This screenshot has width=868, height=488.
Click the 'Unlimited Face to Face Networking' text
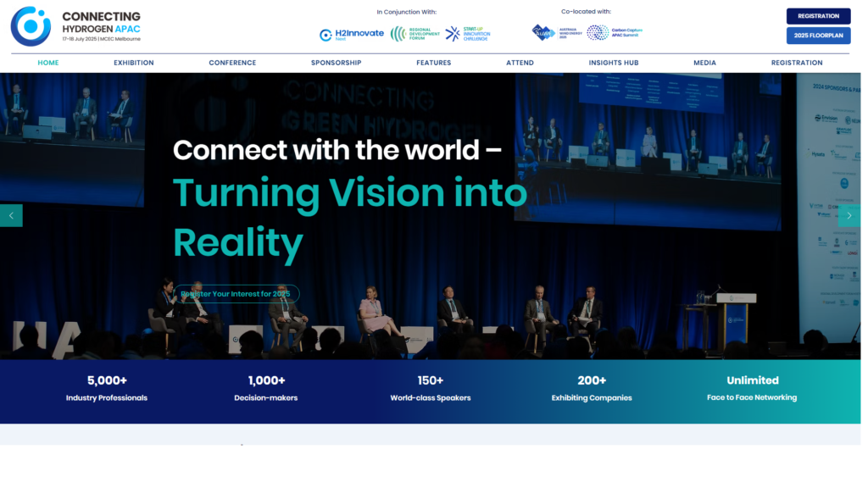tap(753, 388)
